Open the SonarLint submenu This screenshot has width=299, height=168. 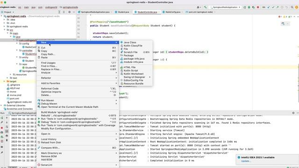tap(78, 165)
